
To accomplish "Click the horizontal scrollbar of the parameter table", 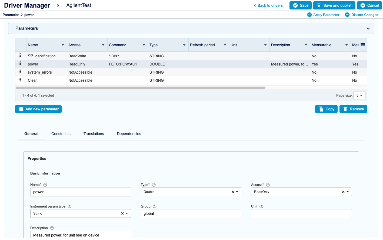I will [141, 88].
